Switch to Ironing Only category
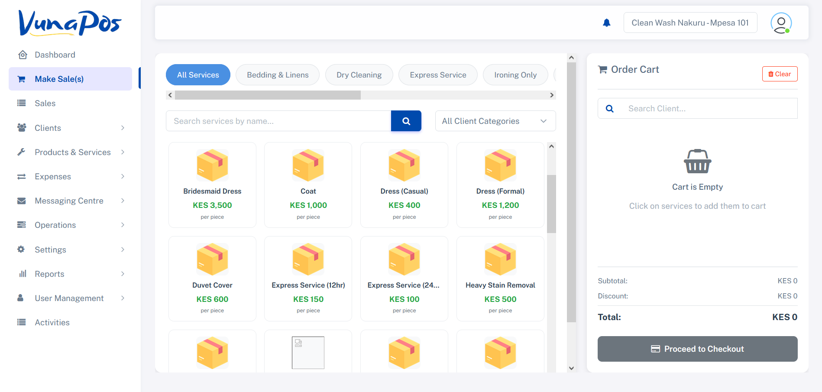The width and height of the screenshot is (822, 392). click(515, 75)
